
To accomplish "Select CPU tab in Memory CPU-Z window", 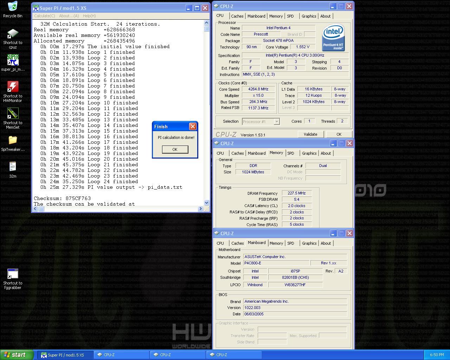I will [220, 153].
